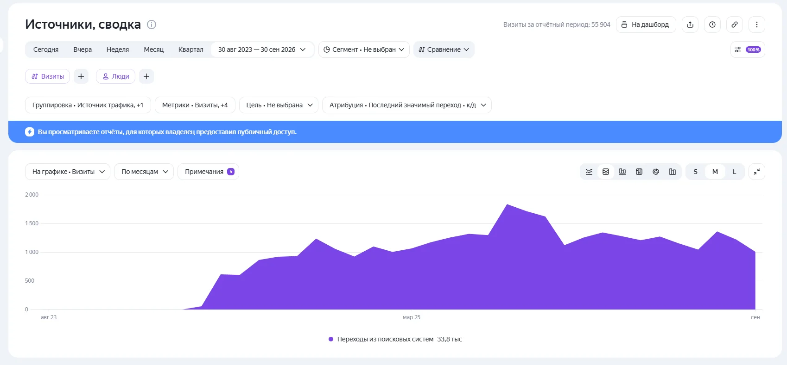Expand the На графике Визиты dropdown
This screenshot has width=787, height=365.
click(x=68, y=172)
